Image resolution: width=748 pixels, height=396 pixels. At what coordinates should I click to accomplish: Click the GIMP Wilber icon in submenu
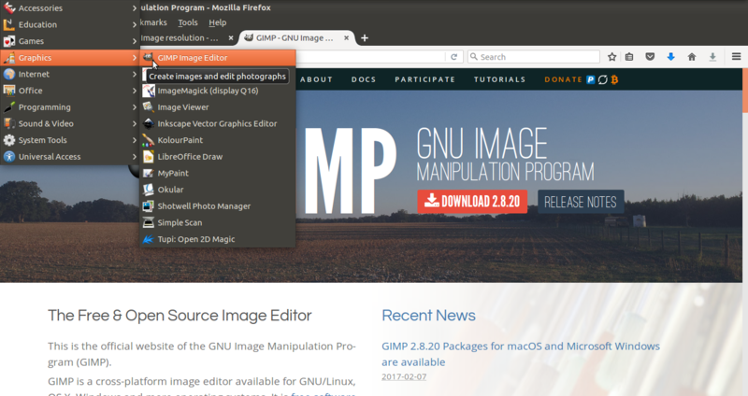[x=149, y=58]
